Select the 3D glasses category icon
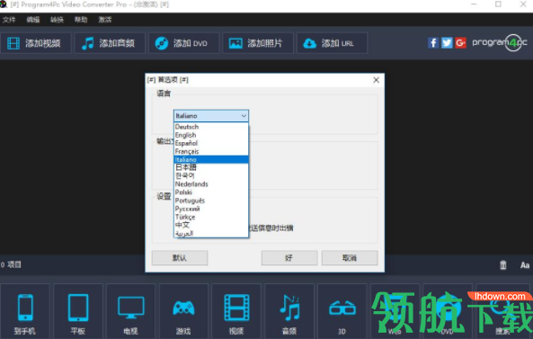 pos(342,308)
